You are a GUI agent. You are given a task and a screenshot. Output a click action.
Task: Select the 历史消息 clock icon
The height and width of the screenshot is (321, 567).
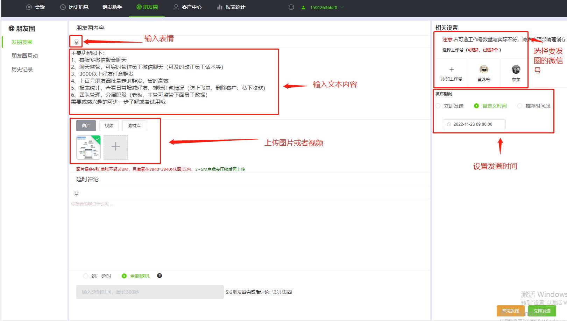(63, 7)
